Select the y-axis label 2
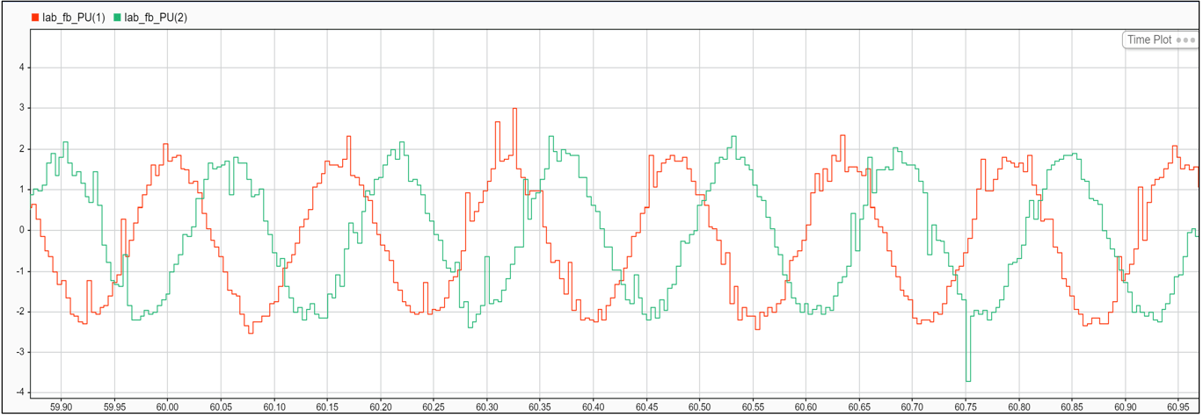The height and width of the screenshot is (417, 1203). [22, 149]
